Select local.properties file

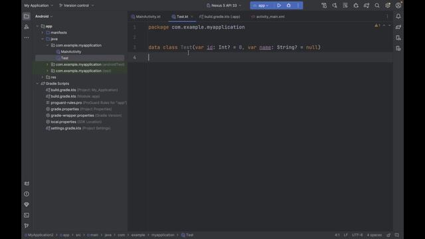pyautogui.click(x=74, y=121)
